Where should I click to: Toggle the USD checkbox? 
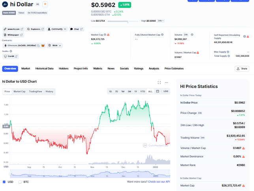[4, 182]
